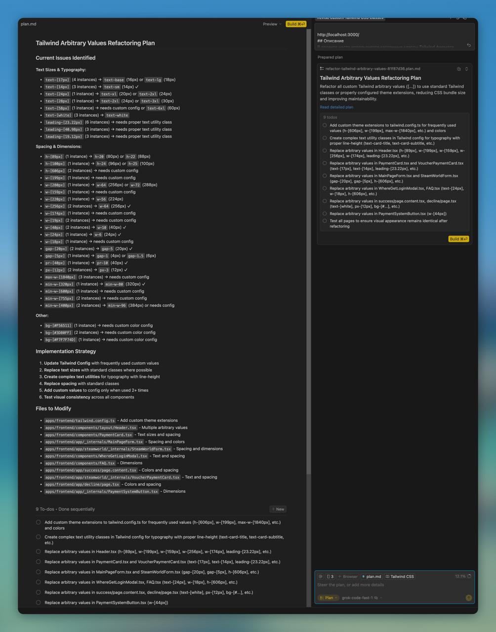Click apps/frontend/tailwind.config.ts path
The width and height of the screenshot is (496, 632).
tap(80, 421)
